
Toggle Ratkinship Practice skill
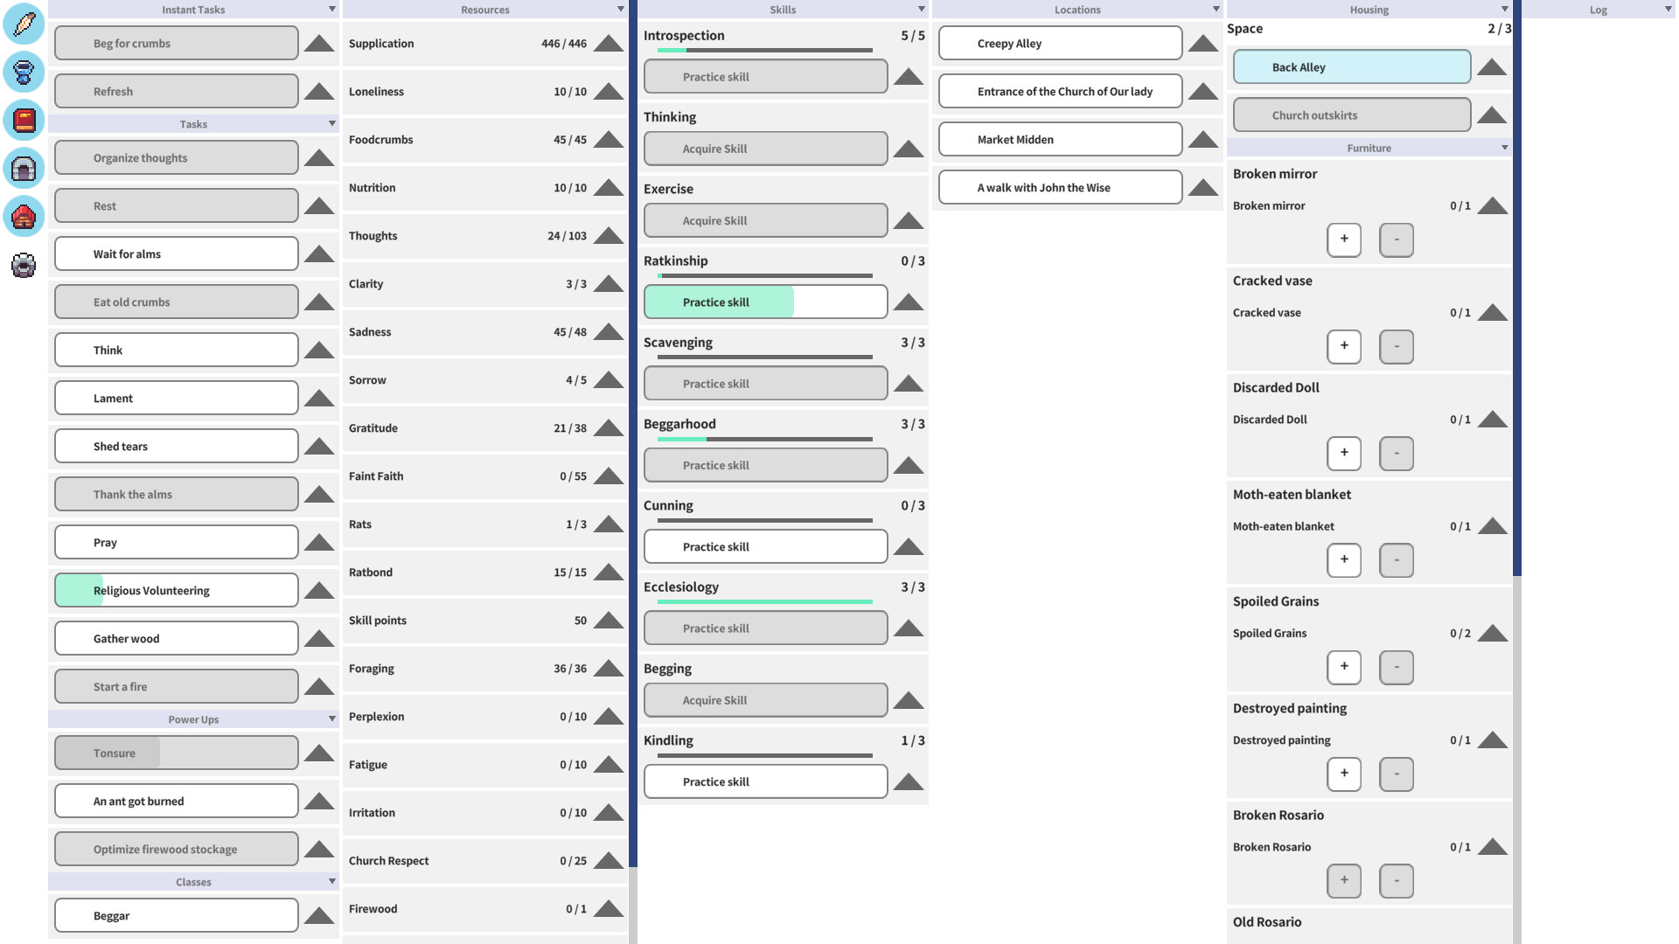(766, 302)
